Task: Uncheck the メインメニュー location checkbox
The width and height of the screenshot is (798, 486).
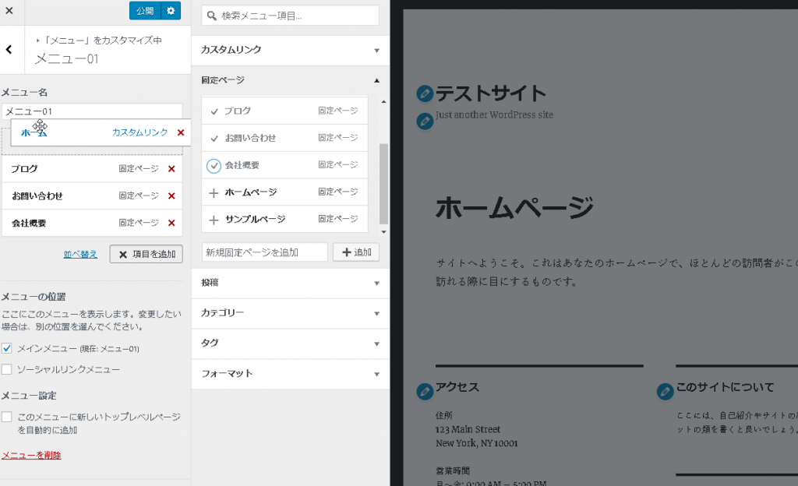Action: (7, 348)
